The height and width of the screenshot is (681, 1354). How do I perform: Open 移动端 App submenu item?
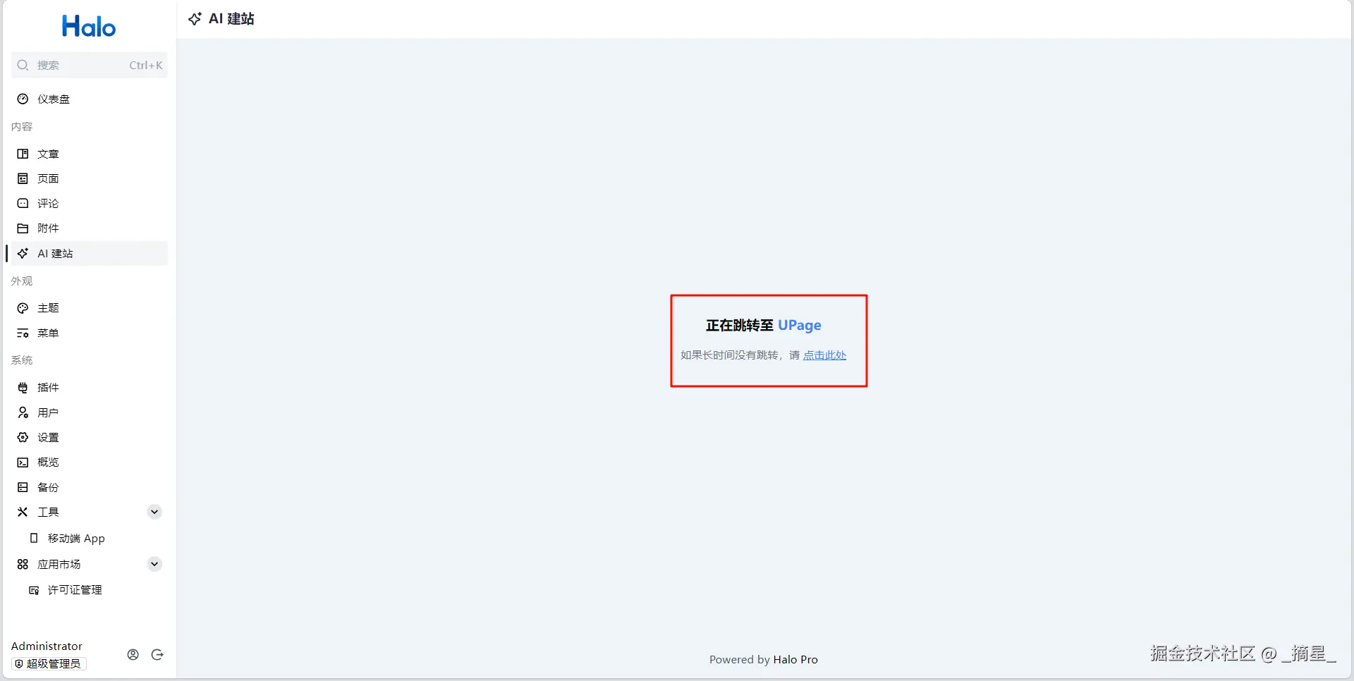(x=89, y=538)
